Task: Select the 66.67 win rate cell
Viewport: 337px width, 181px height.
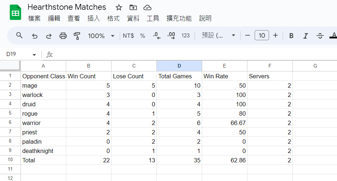Action: coord(224,123)
